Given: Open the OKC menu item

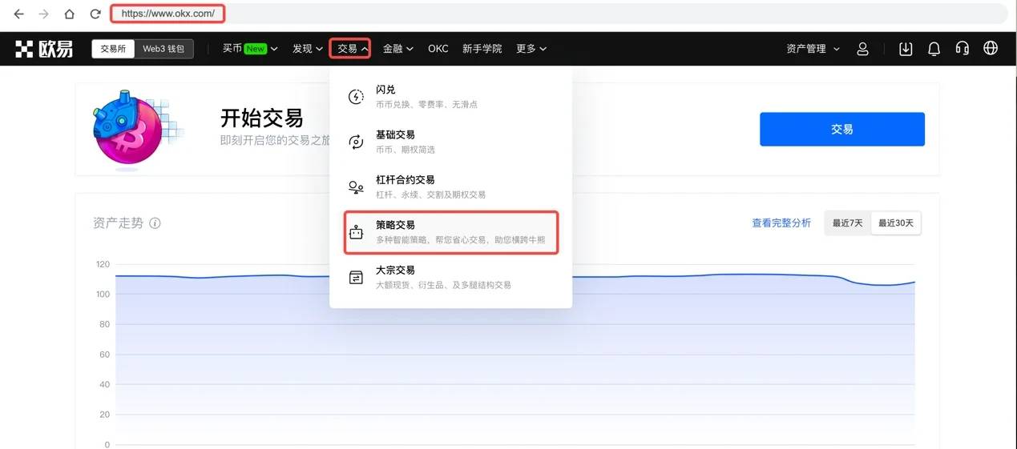Looking at the screenshot, I should point(438,49).
